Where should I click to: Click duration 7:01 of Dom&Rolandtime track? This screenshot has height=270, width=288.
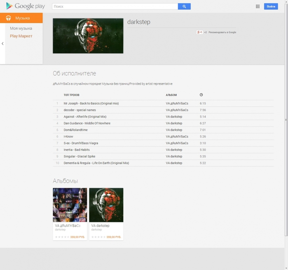tap(203, 130)
